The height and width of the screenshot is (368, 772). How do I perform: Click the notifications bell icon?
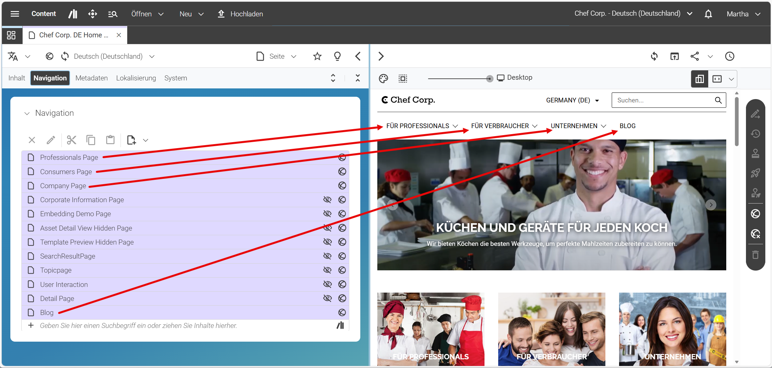[x=708, y=14]
